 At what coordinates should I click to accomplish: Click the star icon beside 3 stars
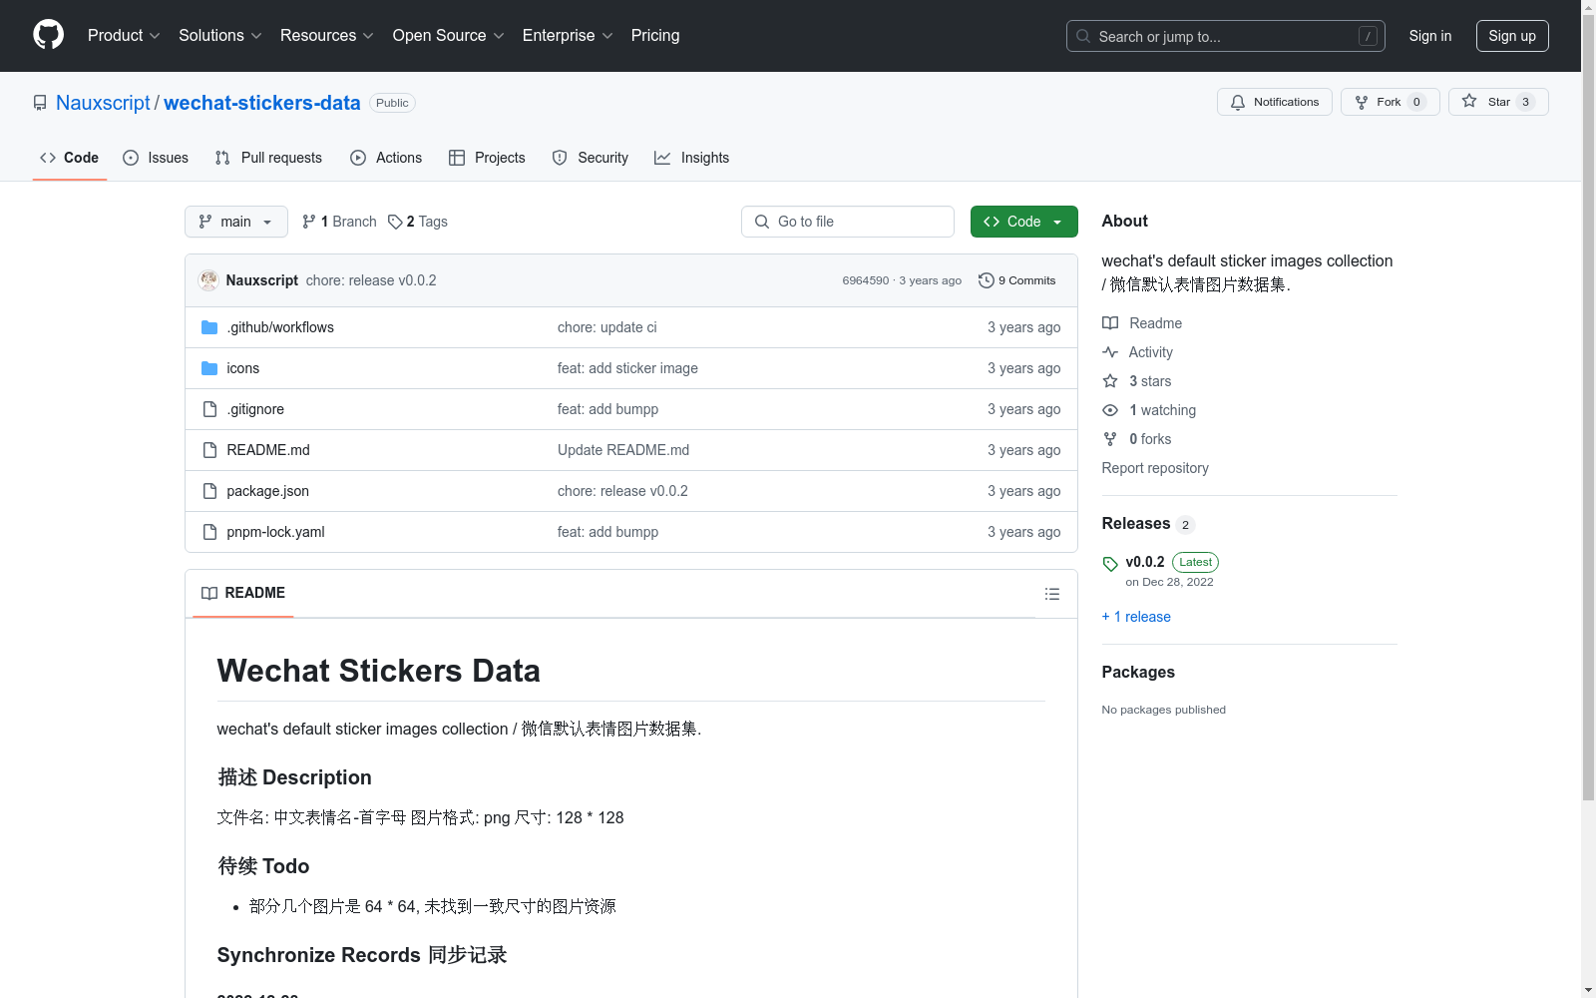(x=1110, y=381)
